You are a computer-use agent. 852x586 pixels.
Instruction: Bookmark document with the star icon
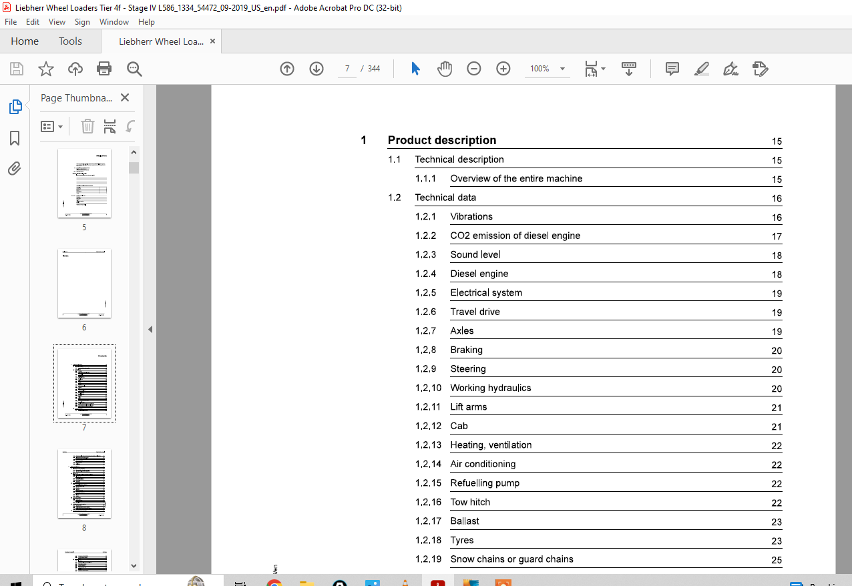(x=45, y=69)
